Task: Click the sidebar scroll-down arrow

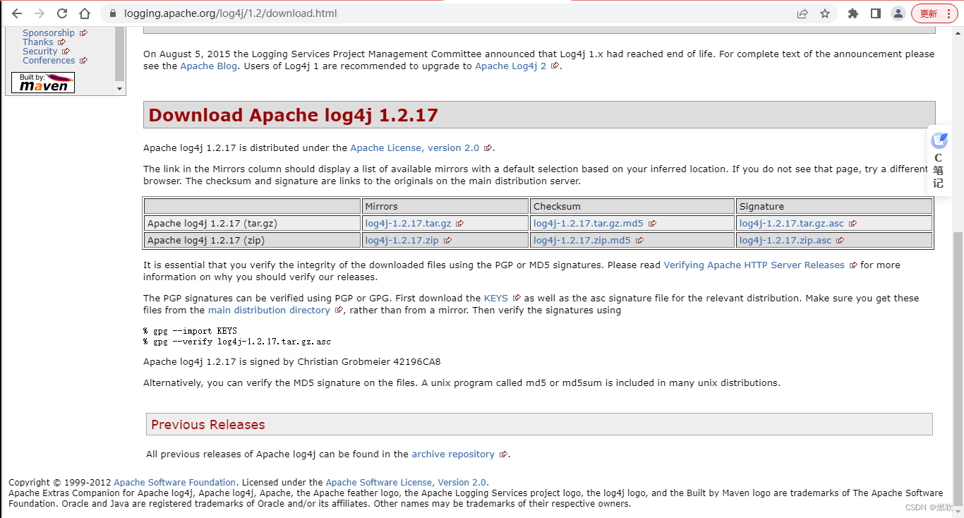Action: pyautogui.click(x=120, y=88)
